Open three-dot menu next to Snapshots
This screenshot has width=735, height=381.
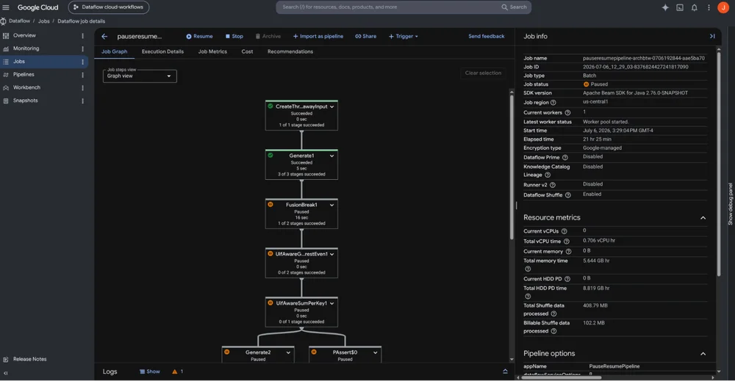click(82, 101)
